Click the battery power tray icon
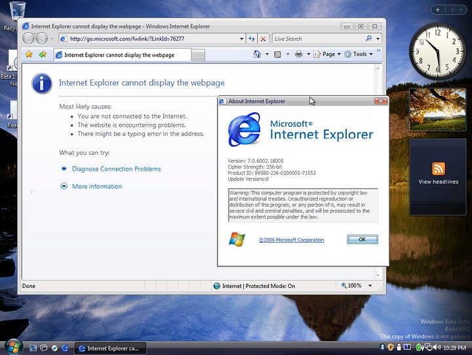The image size is (472, 355). 420,348
